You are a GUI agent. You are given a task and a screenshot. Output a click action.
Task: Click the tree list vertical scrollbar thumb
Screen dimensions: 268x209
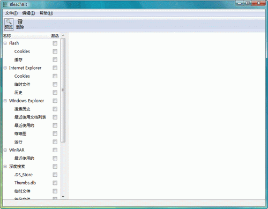63,91
